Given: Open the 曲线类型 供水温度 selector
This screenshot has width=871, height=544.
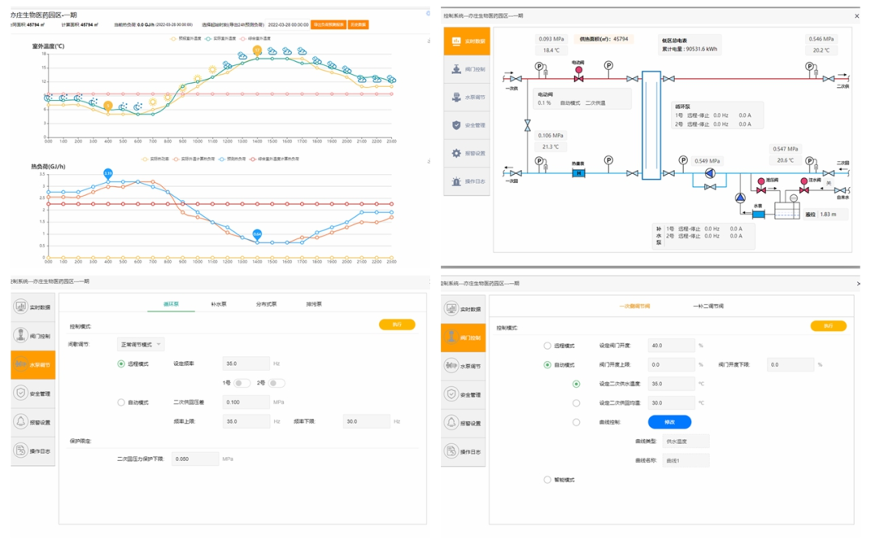Looking at the screenshot, I should (x=686, y=442).
